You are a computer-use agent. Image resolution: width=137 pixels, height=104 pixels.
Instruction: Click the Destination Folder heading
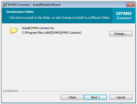20,12
